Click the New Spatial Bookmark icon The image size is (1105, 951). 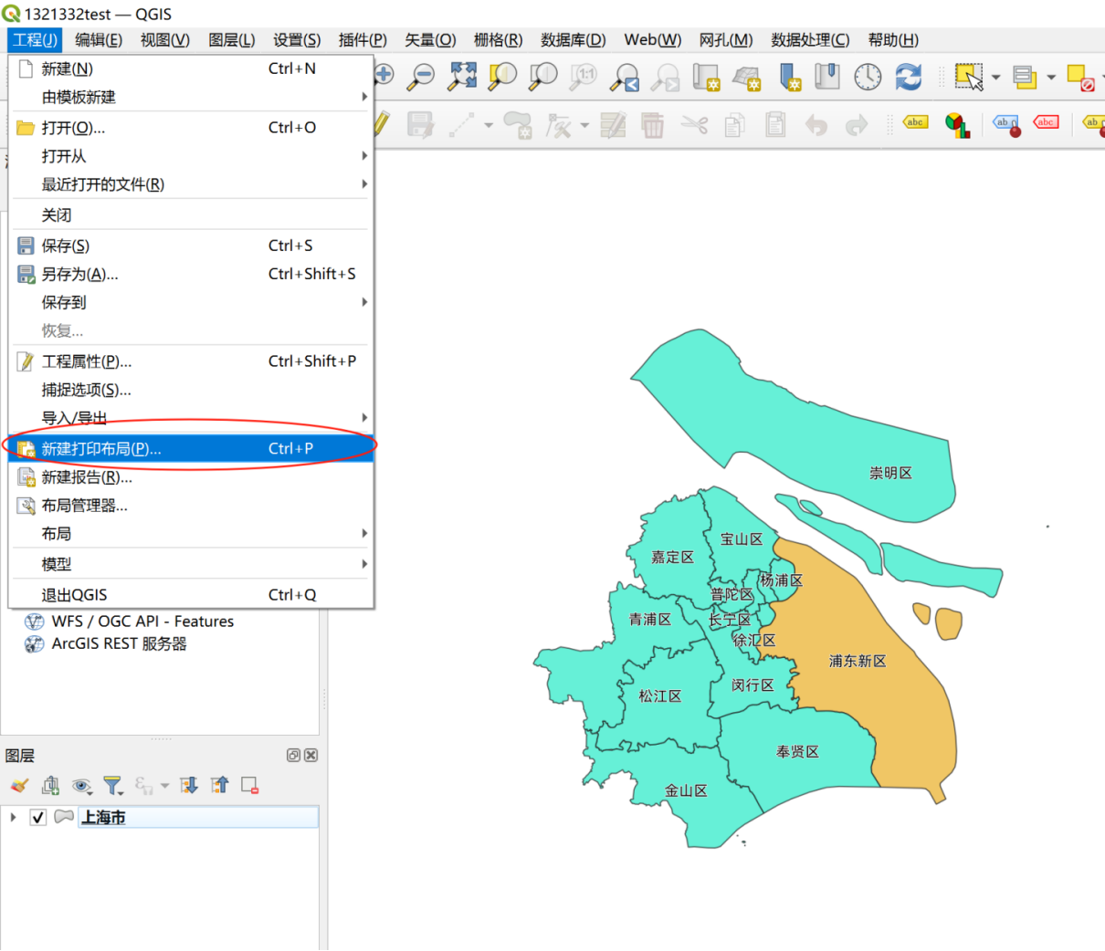coord(789,77)
